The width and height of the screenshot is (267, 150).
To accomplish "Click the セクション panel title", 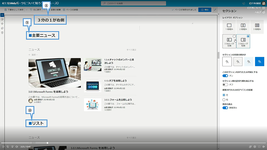I will click(x=229, y=11).
